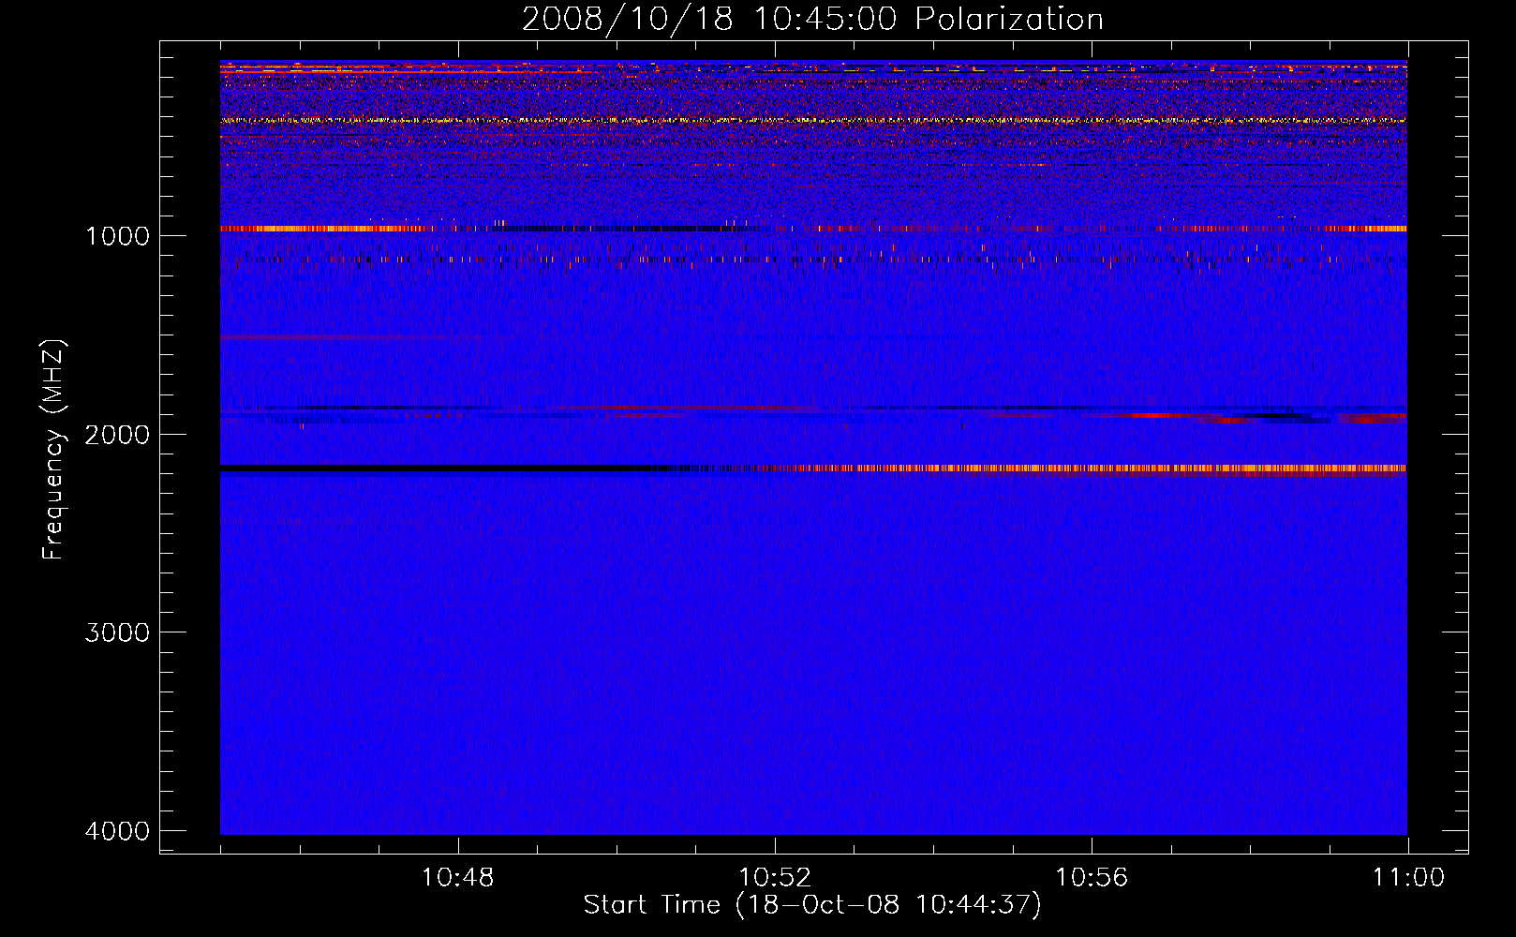
Task: Click the 11:00 time tick label
Action: coord(1408,878)
